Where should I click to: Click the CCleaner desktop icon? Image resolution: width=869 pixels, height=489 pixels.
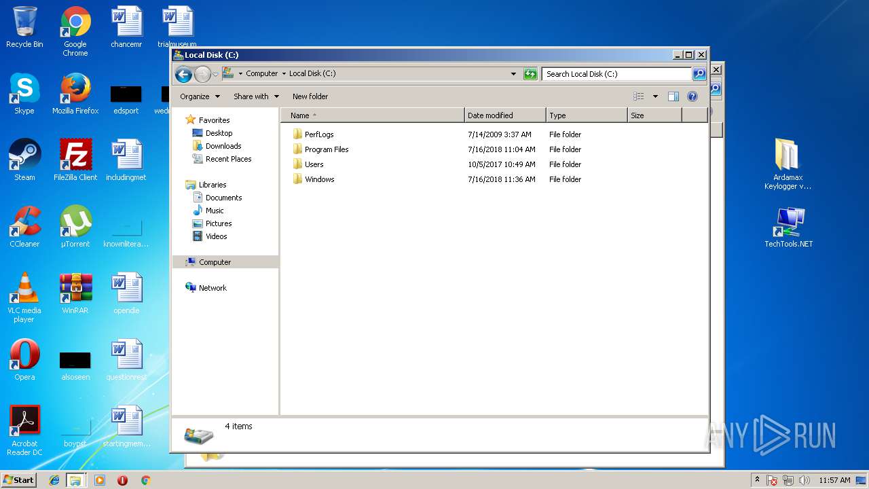pos(24,227)
